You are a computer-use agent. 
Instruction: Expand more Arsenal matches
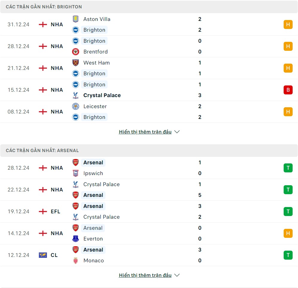(145, 275)
